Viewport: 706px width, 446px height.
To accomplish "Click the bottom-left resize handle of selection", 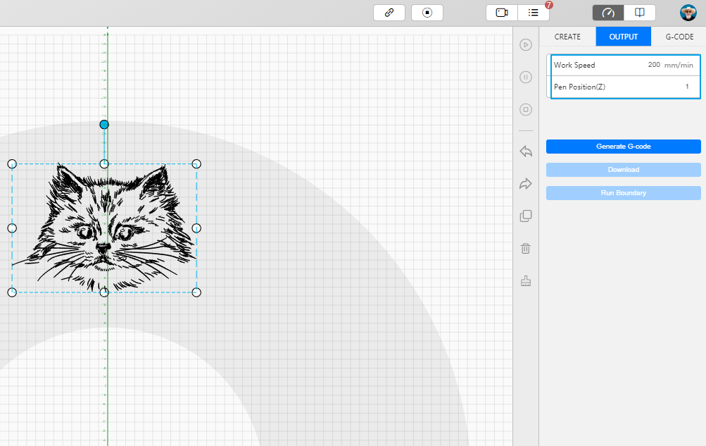I will [12, 292].
